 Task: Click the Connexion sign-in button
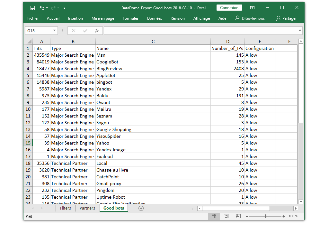(x=229, y=8)
